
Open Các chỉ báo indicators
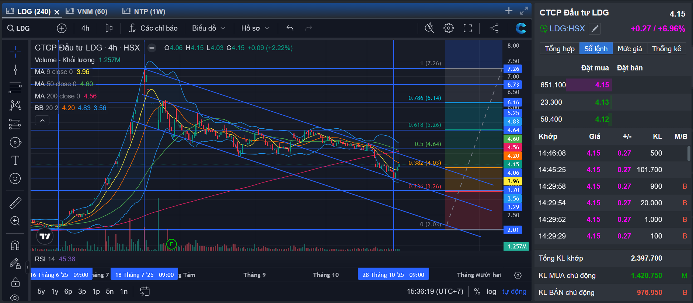[153, 28]
